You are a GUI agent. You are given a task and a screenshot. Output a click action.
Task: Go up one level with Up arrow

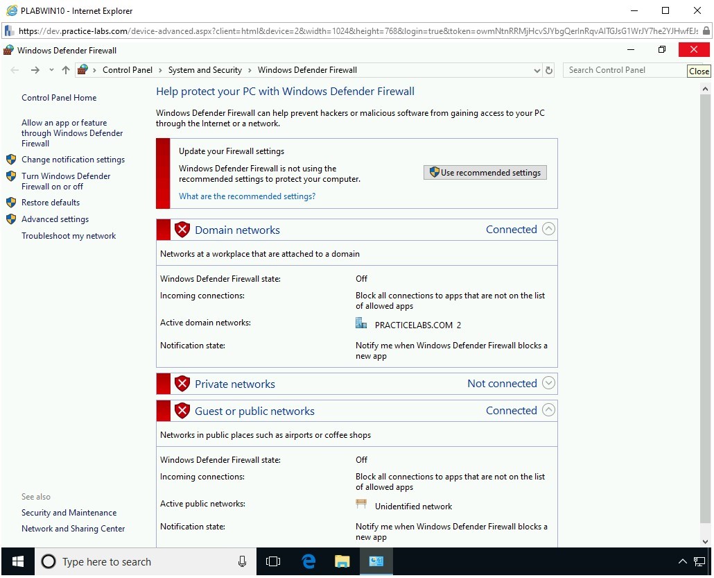point(66,70)
